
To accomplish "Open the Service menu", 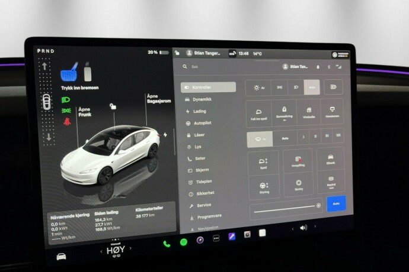I will tap(200, 206).
